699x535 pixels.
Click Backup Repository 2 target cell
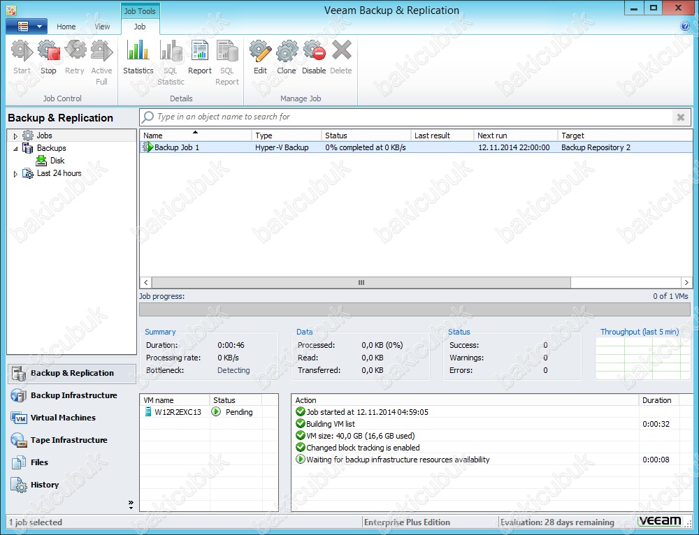click(x=596, y=147)
